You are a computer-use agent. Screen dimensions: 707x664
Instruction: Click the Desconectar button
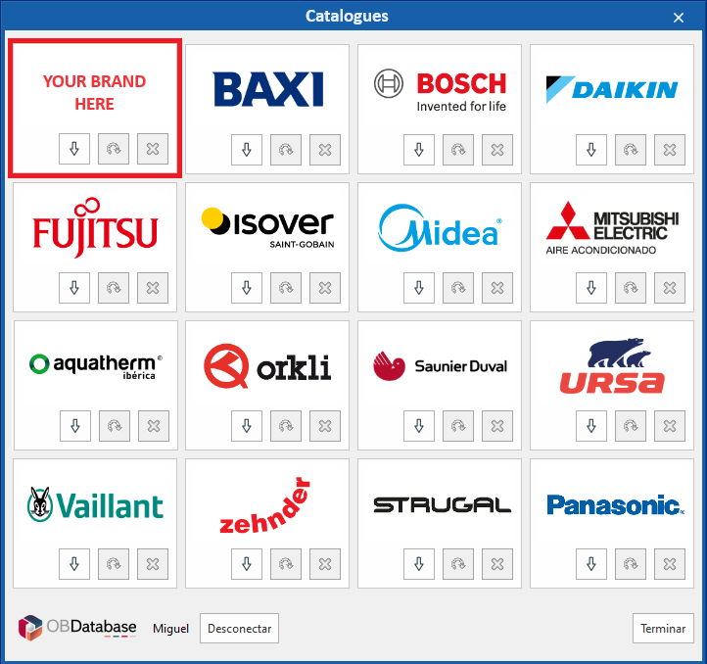click(x=239, y=629)
